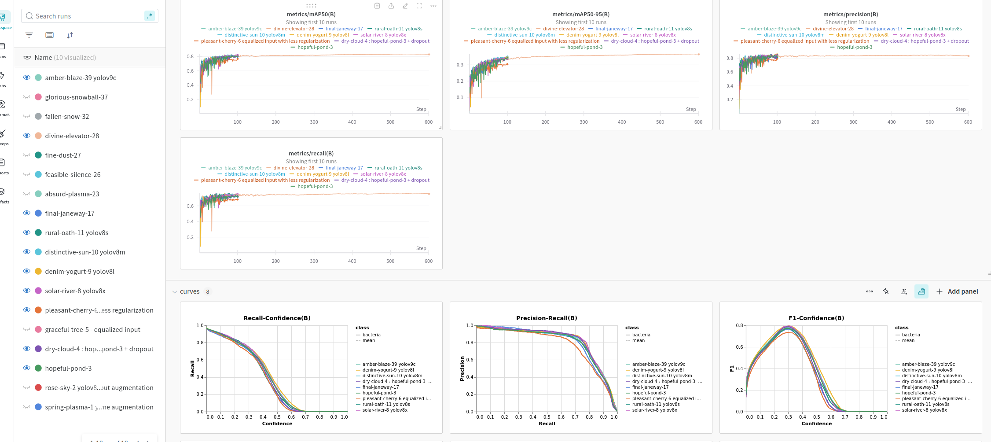Hide the amber-blaze-39 yolov9c run
Viewport: 991px width, 442px height.
tap(27, 77)
